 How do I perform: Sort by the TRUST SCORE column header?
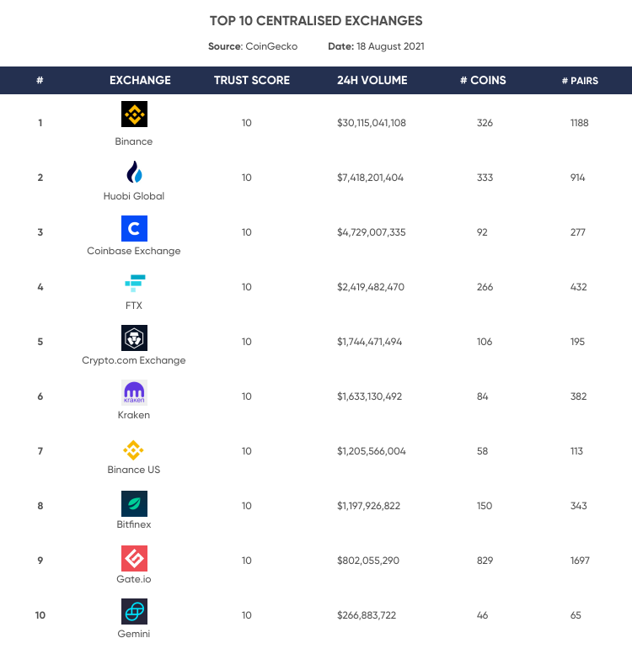(252, 80)
